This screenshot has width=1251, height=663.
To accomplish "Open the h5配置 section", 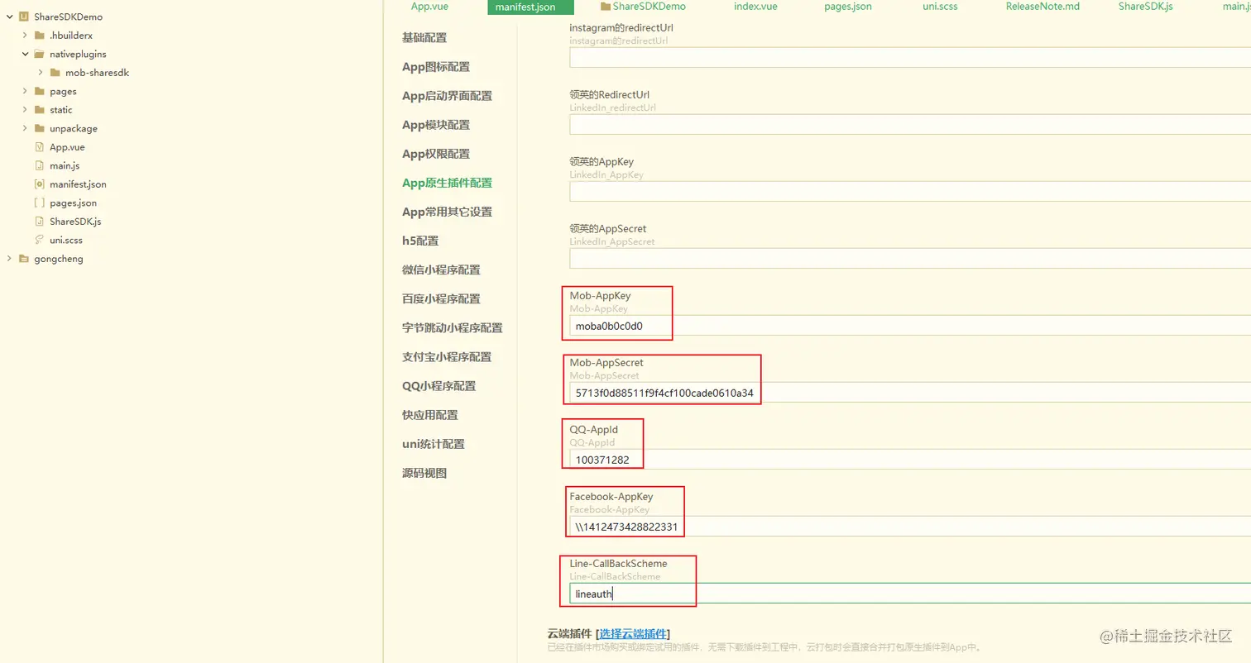I will pos(420,241).
